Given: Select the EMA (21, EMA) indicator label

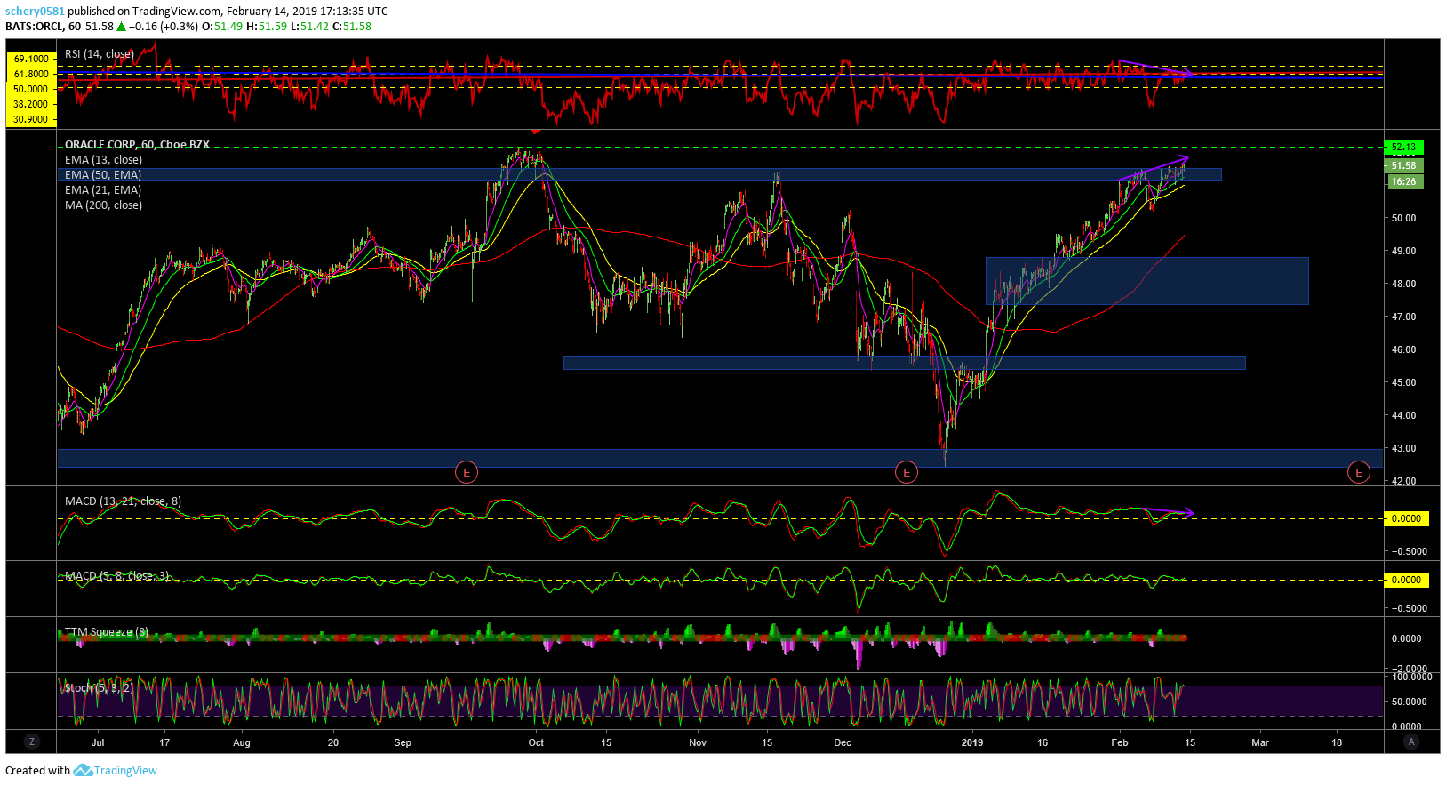Looking at the screenshot, I should tap(103, 190).
